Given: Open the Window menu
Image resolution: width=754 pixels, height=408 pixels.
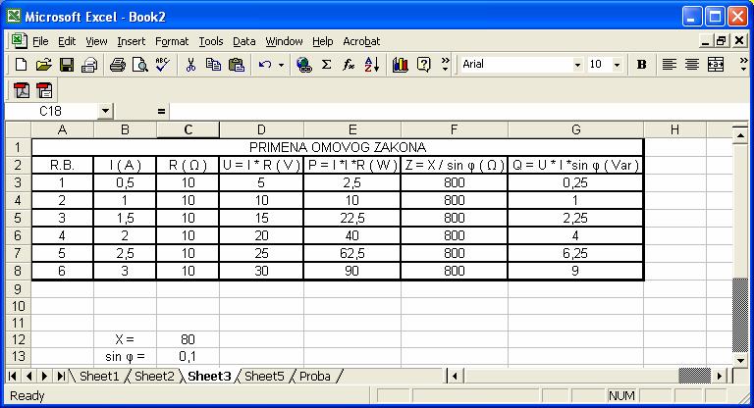Looking at the screenshot, I should [284, 41].
